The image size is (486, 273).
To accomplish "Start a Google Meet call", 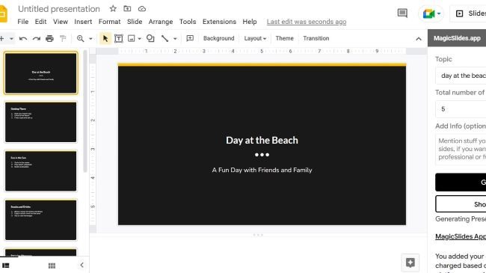I will pyautogui.click(x=428, y=13).
